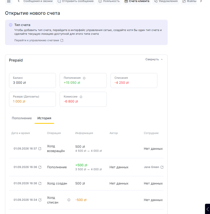Open the Уведомления tab
The width and height of the screenshot is (210, 214).
166,1
